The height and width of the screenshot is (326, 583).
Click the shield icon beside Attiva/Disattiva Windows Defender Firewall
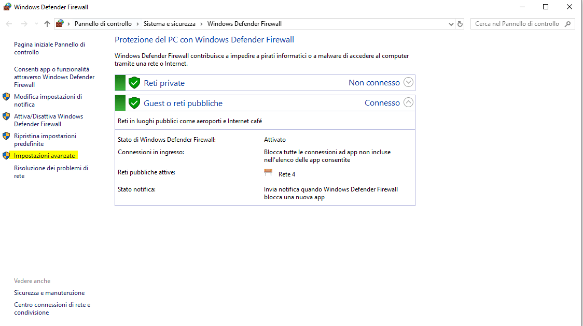[x=6, y=116]
